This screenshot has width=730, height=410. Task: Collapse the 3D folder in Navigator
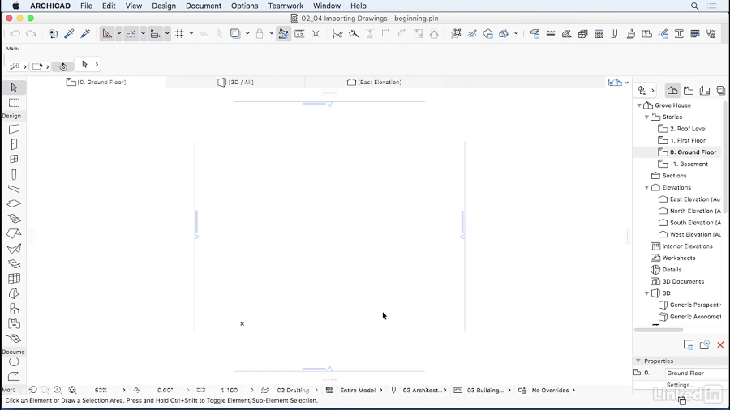pos(646,293)
